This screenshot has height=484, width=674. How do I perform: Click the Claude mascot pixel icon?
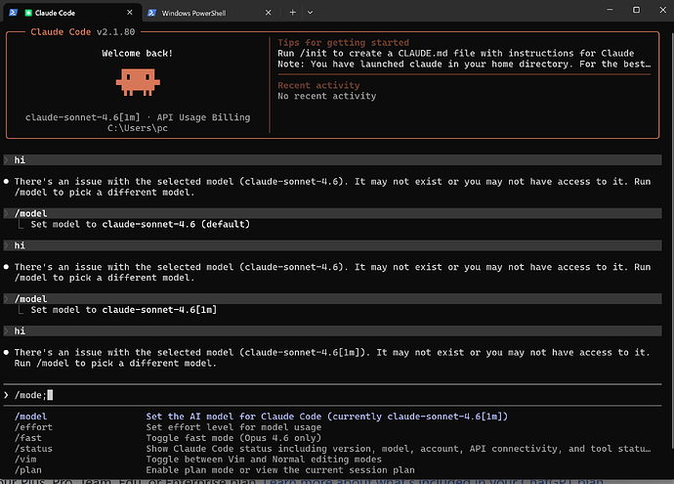tap(138, 82)
